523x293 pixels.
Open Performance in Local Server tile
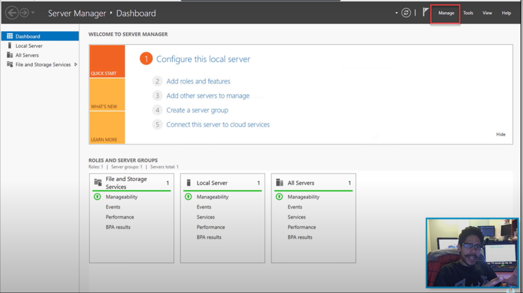[x=211, y=227]
